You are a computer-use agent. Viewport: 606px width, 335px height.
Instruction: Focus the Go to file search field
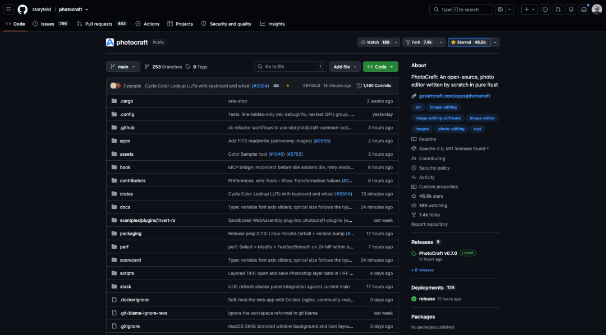coord(291,67)
